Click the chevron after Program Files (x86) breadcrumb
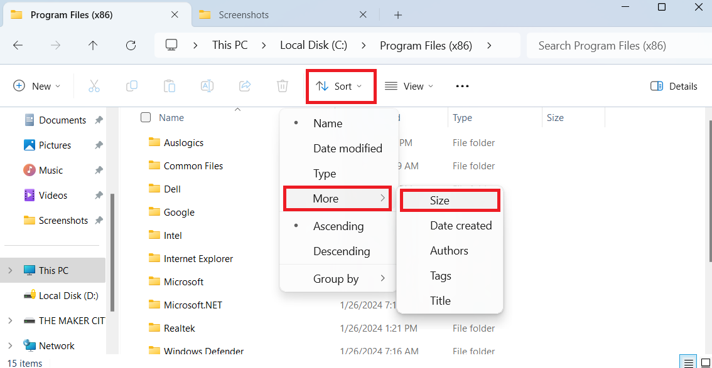 [x=489, y=45]
